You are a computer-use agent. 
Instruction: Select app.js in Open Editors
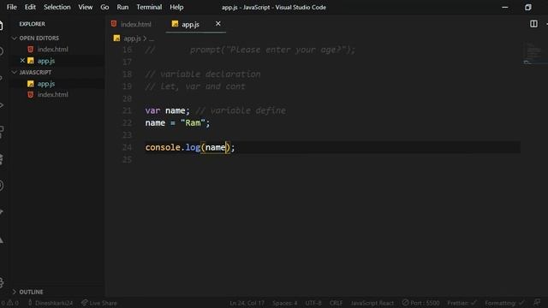tap(46, 61)
